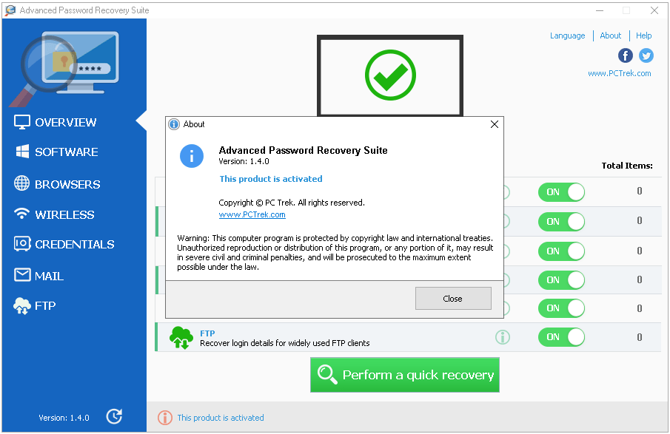Click the Overview monitor icon

point(21,122)
